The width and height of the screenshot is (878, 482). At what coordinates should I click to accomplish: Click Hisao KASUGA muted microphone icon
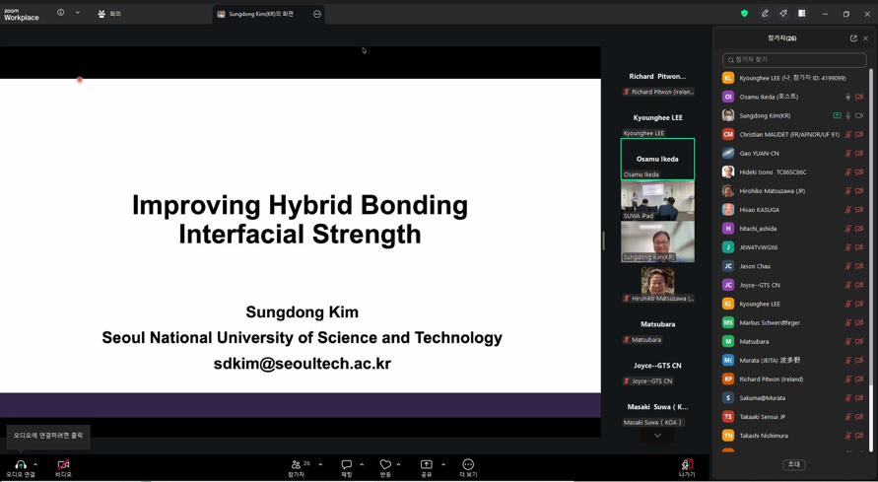click(847, 210)
